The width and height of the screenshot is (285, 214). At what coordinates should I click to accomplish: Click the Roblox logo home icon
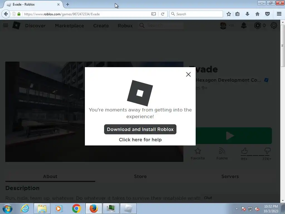16,25
